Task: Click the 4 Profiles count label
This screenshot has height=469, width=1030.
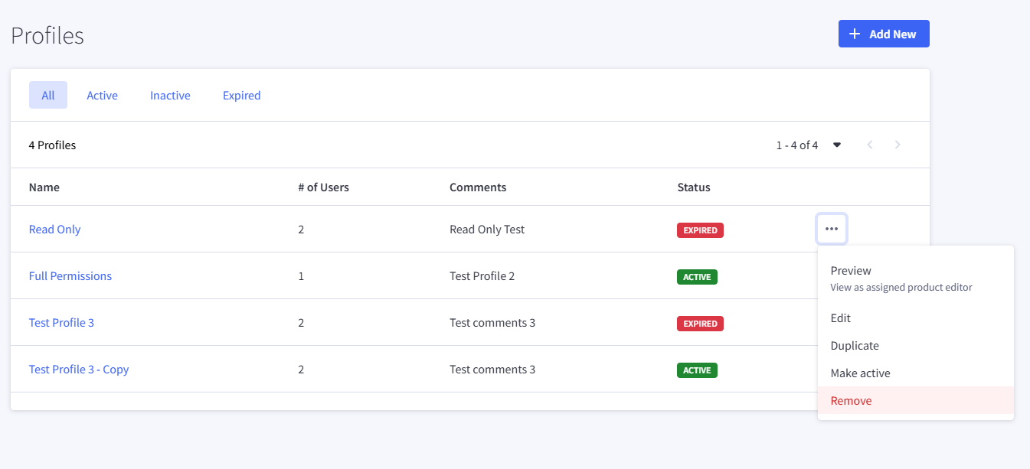Action: coord(52,145)
